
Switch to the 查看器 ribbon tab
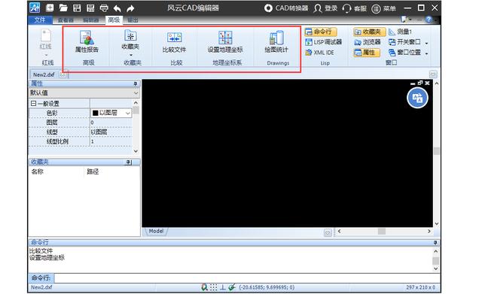coord(66,20)
